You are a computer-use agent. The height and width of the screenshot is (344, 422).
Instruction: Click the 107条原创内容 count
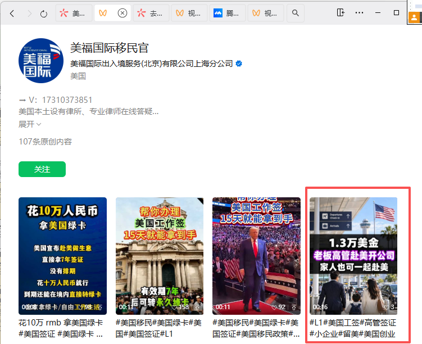(x=45, y=142)
